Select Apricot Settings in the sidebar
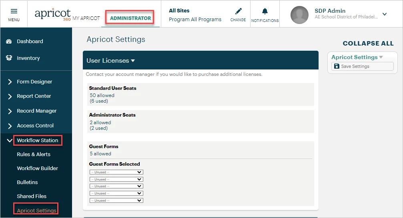The image size is (403, 218). point(36,210)
